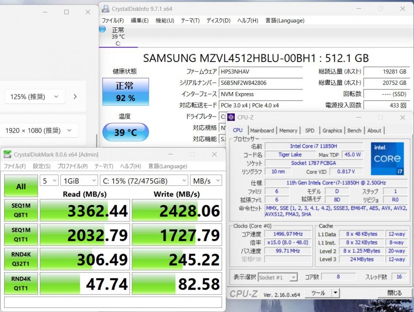Click the processor name Intel Core i7 11850H
414x312 pixels.
[x=314, y=146]
